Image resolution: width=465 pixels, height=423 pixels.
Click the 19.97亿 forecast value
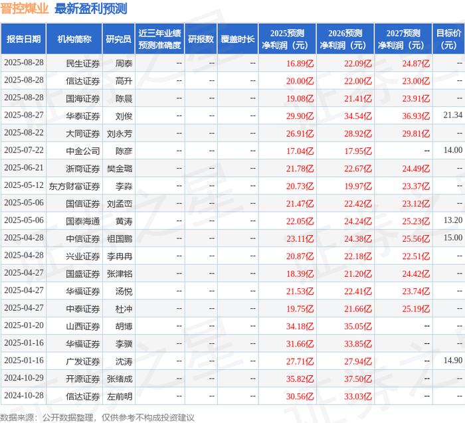click(x=358, y=186)
